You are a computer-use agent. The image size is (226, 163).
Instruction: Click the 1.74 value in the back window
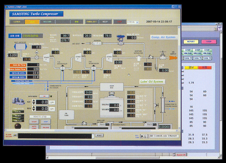coord(191,83)
